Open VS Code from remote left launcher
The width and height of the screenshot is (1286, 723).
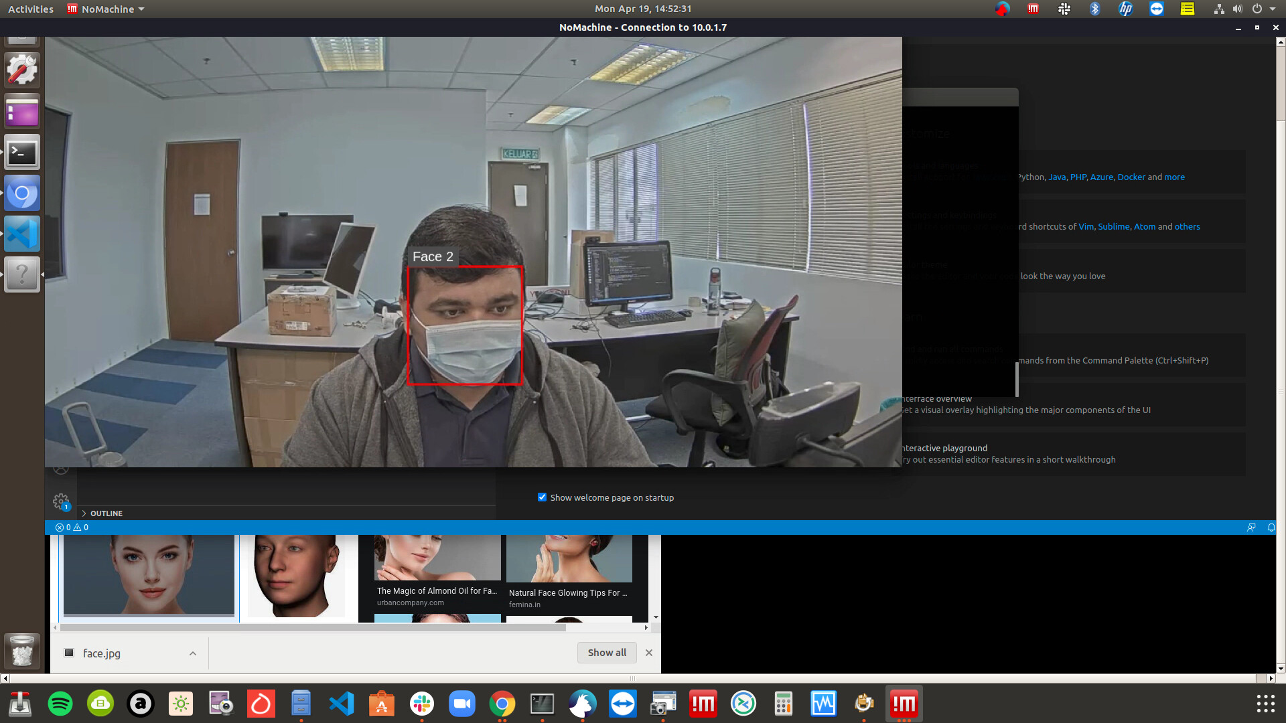coord(22,234)
